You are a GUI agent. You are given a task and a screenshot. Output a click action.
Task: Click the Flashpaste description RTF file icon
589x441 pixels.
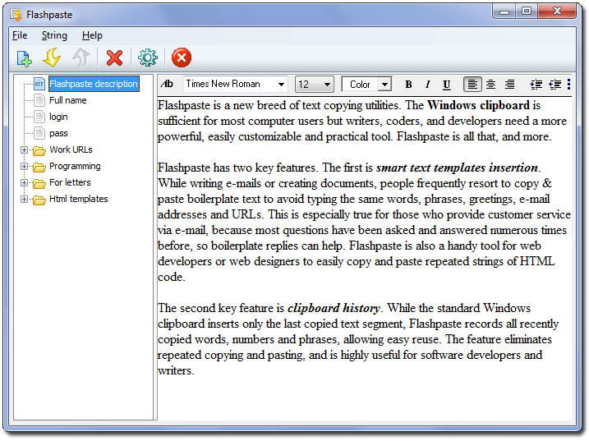click(x=39, y=84)
